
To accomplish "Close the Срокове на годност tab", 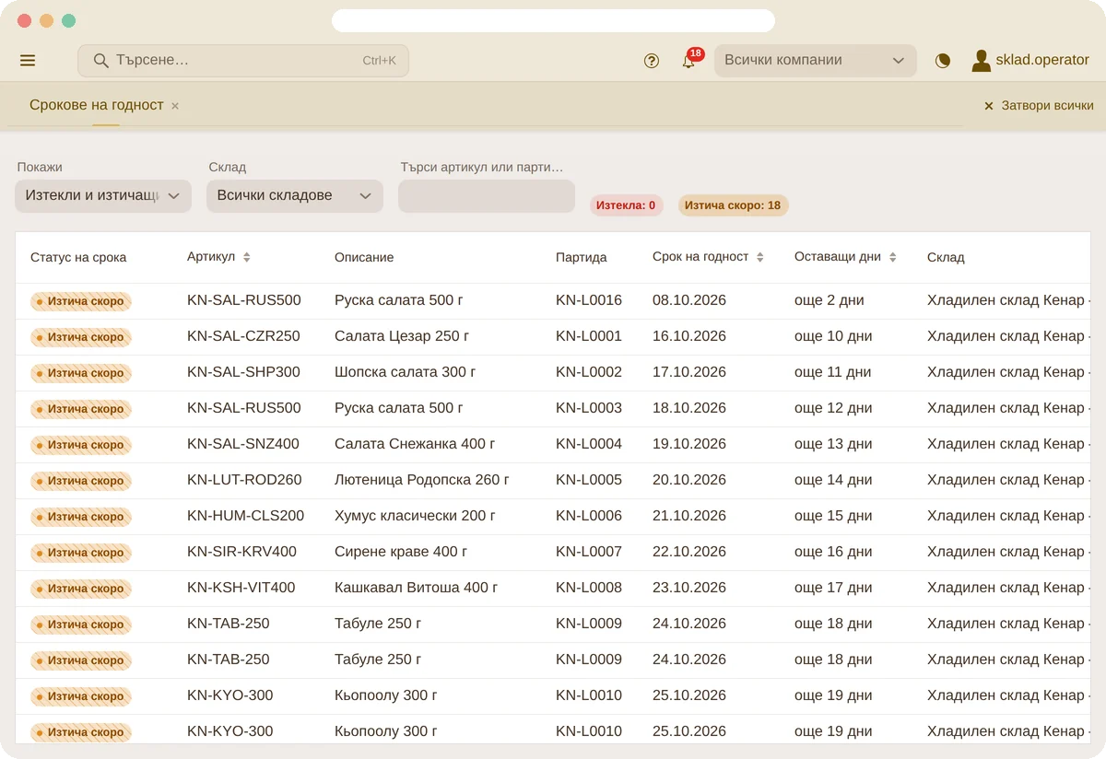I will 175,106.
